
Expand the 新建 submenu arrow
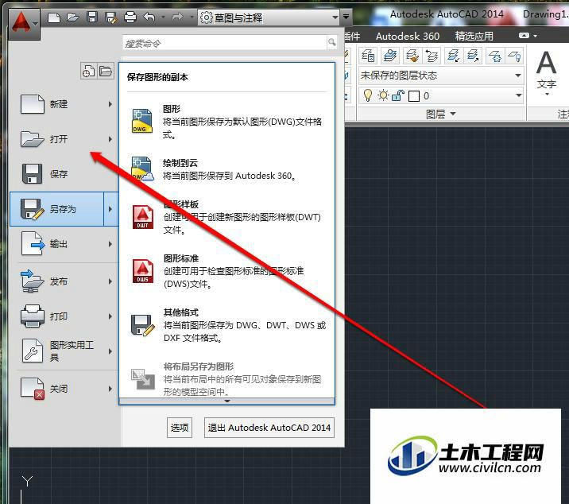coord(110,104)
